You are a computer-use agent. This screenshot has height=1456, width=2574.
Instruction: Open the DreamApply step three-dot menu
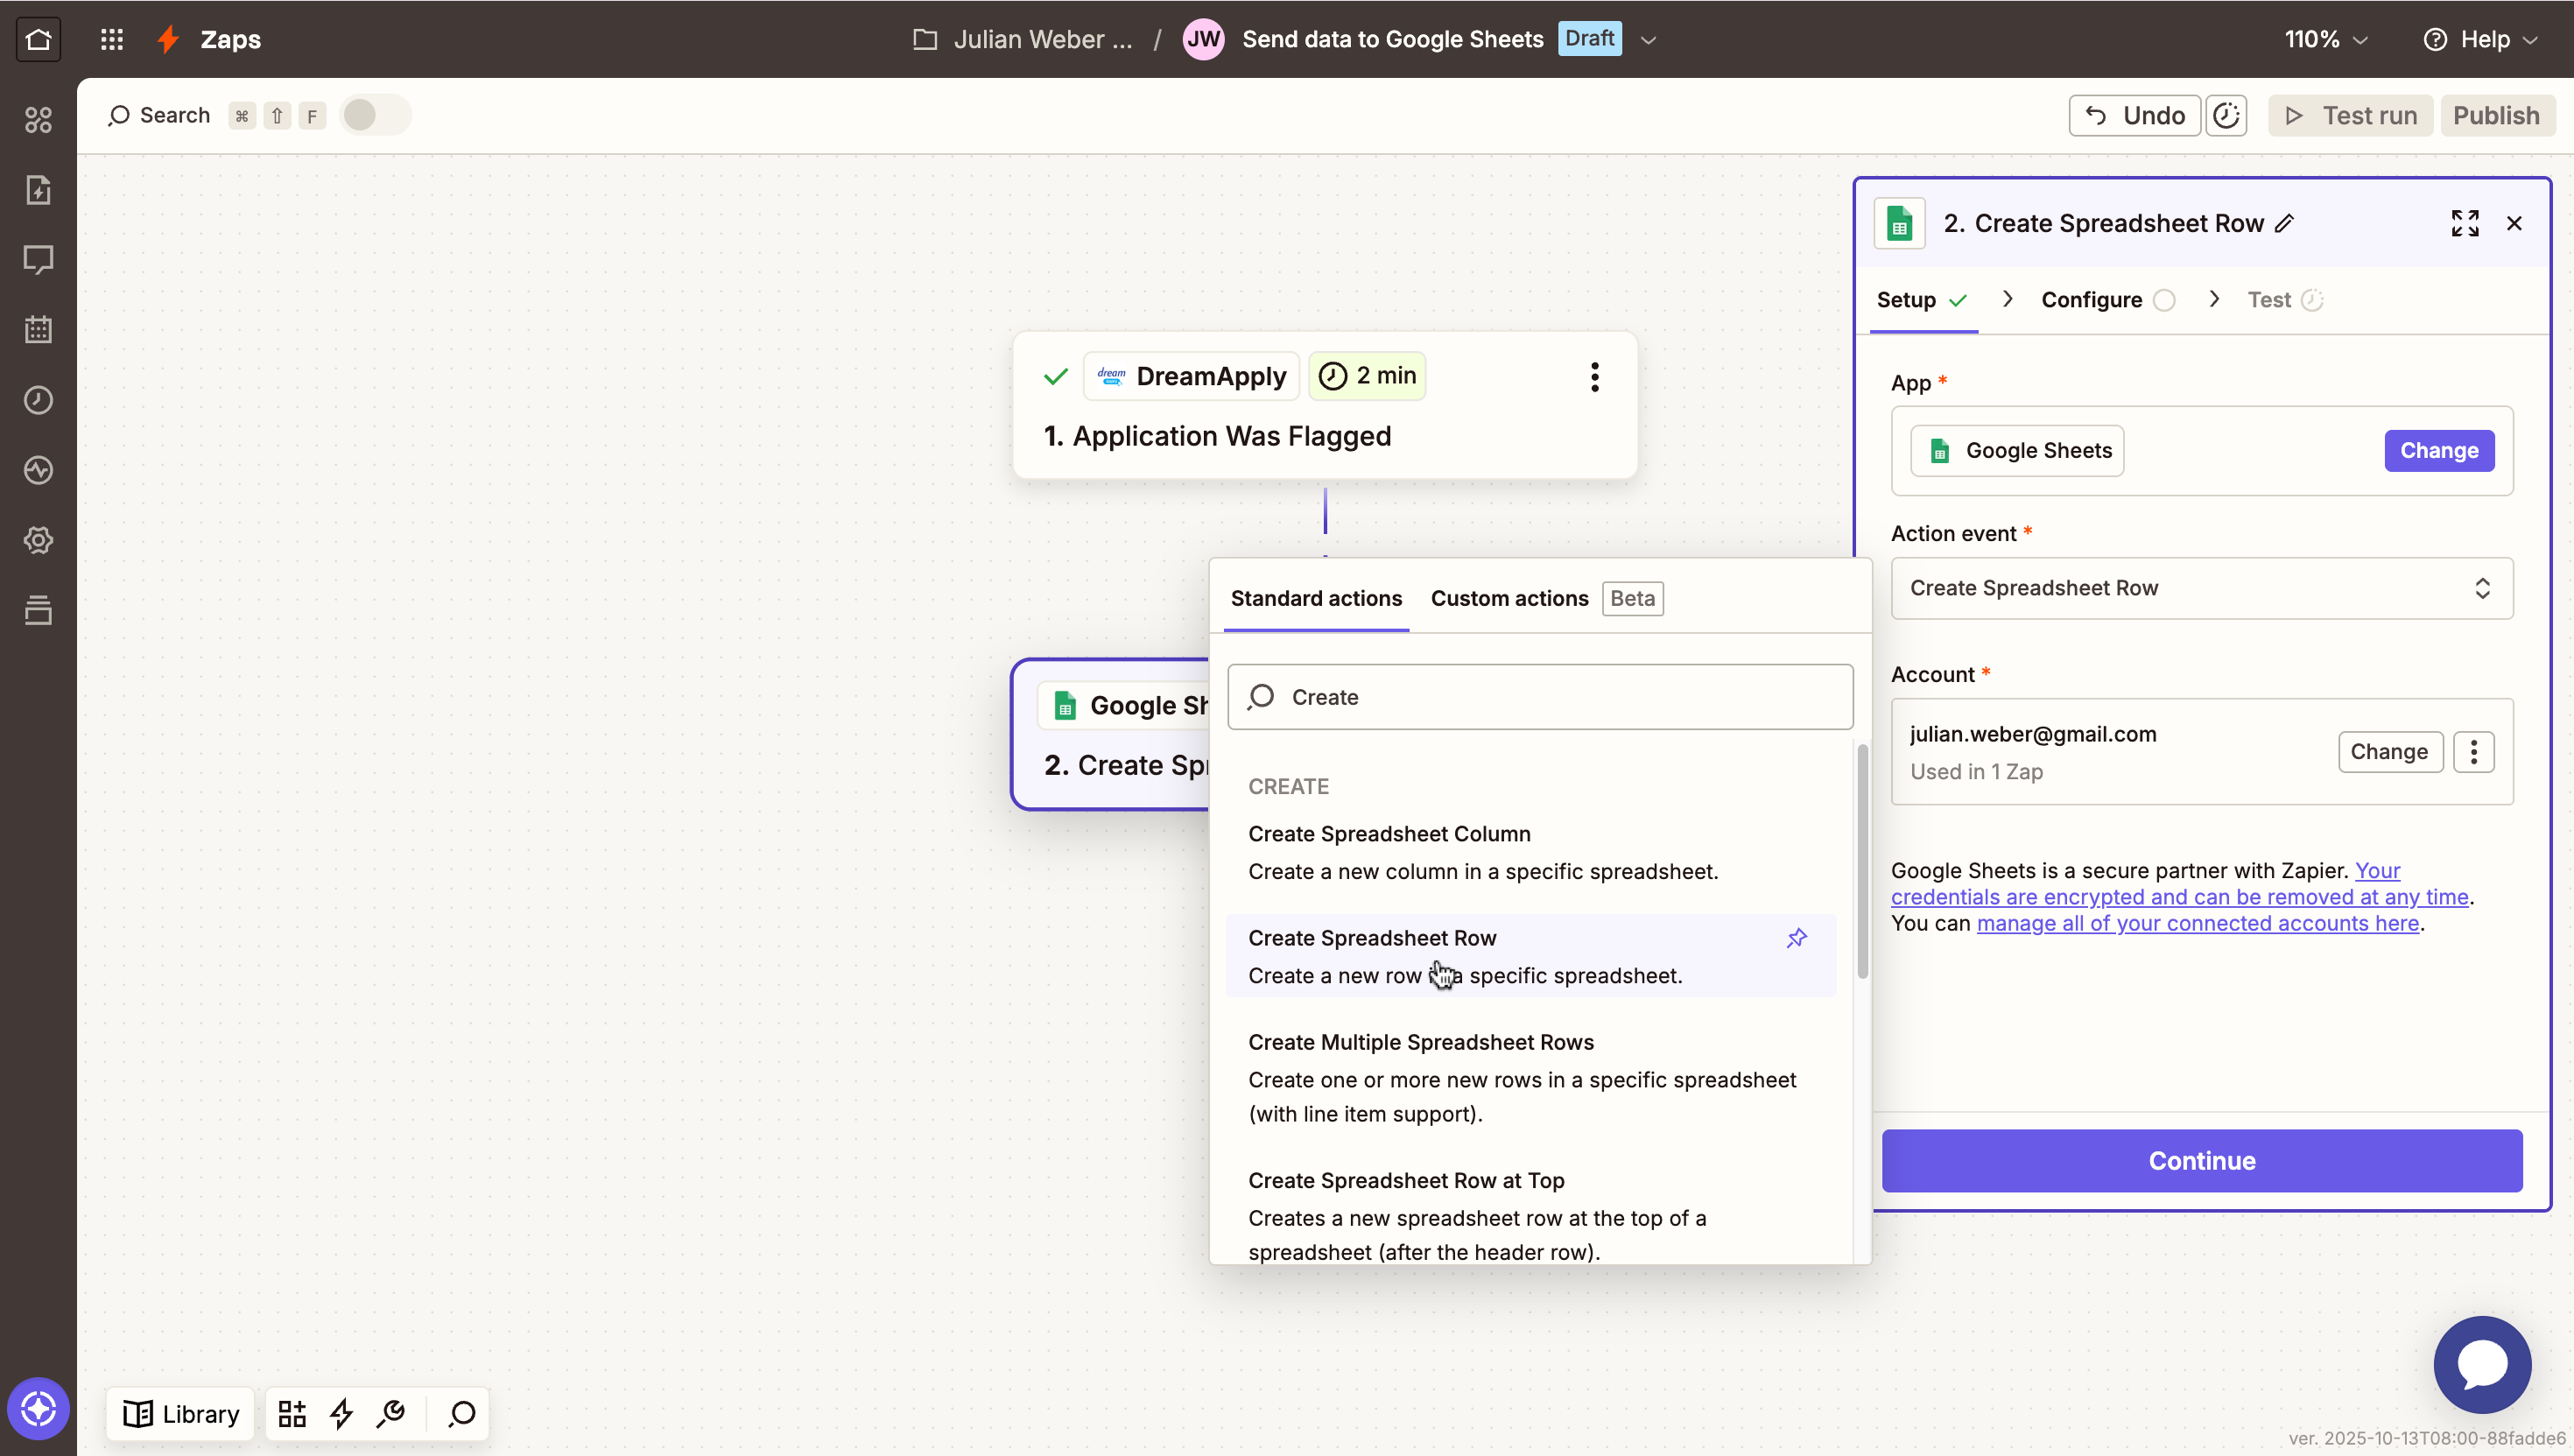(x=1595, y=377)
